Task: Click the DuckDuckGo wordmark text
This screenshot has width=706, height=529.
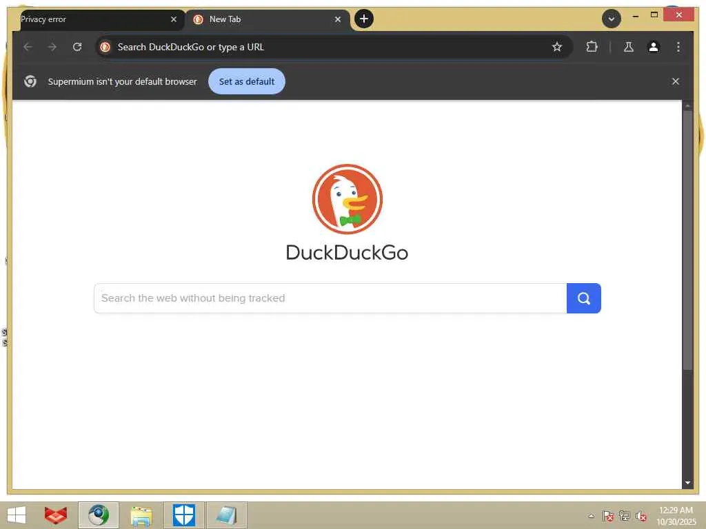Action: pos(347,252)
